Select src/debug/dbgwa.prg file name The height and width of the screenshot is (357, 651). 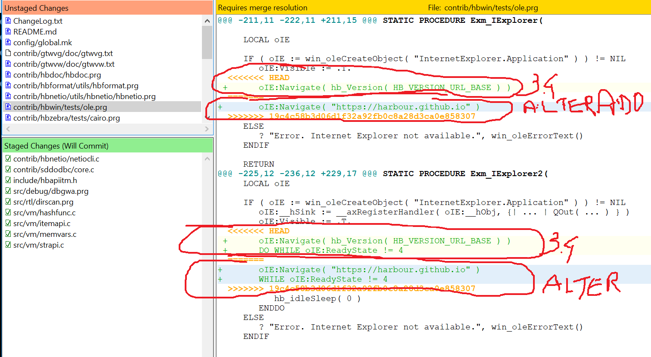click(x=51, y=191)
